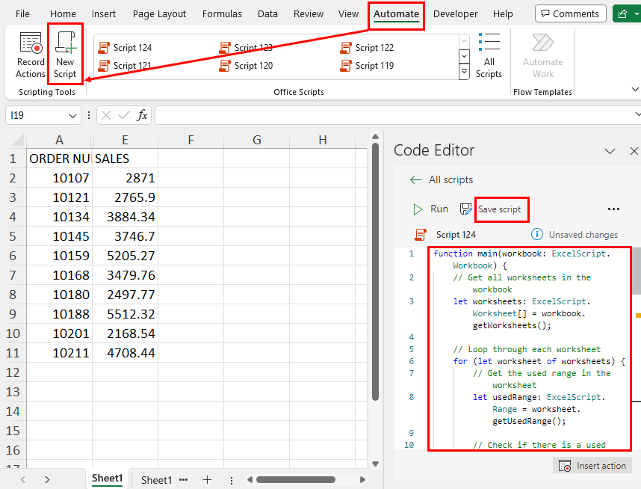Select column E header
641x489 pixels.
tap(125, 140)
